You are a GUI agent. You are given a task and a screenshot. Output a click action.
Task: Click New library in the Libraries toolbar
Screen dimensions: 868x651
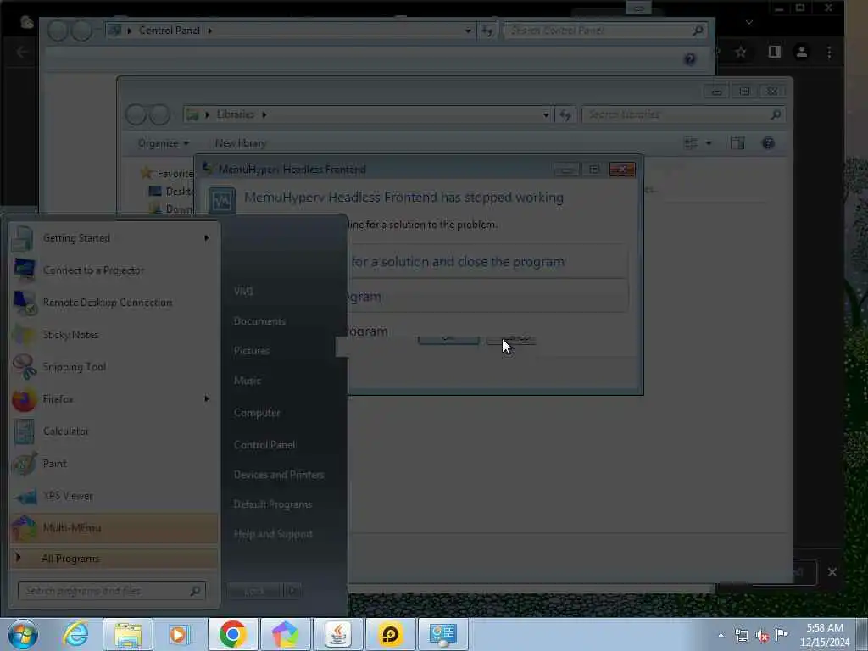240,143
